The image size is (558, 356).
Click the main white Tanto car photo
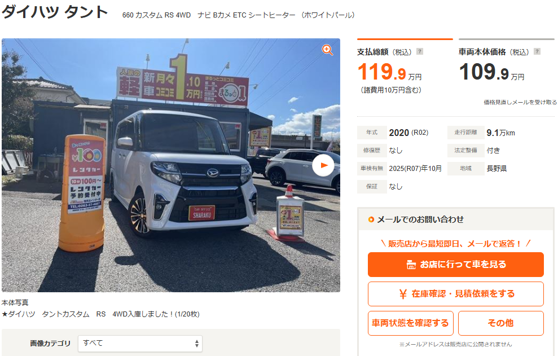point(171,165)
